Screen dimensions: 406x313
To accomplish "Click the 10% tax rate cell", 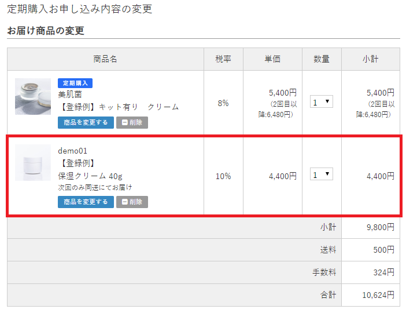I will (223, 176).
